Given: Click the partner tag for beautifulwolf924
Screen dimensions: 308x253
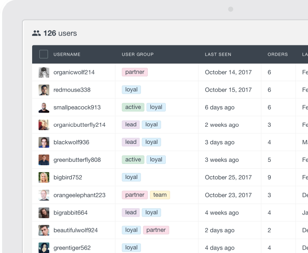Looking at the screenshot, I should 156,230.
